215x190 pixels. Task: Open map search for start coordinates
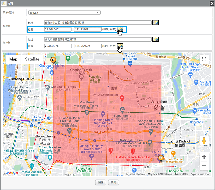tap(120, 29)
